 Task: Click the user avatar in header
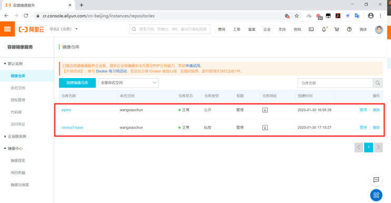tap(379, 30)
